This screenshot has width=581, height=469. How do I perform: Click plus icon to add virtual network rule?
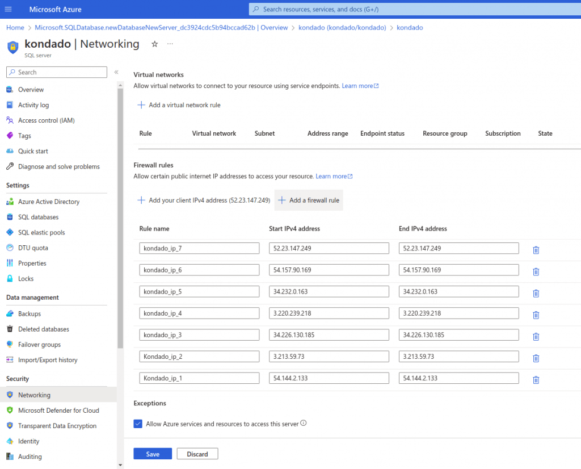pyautogui.click(x=141, y=105)
